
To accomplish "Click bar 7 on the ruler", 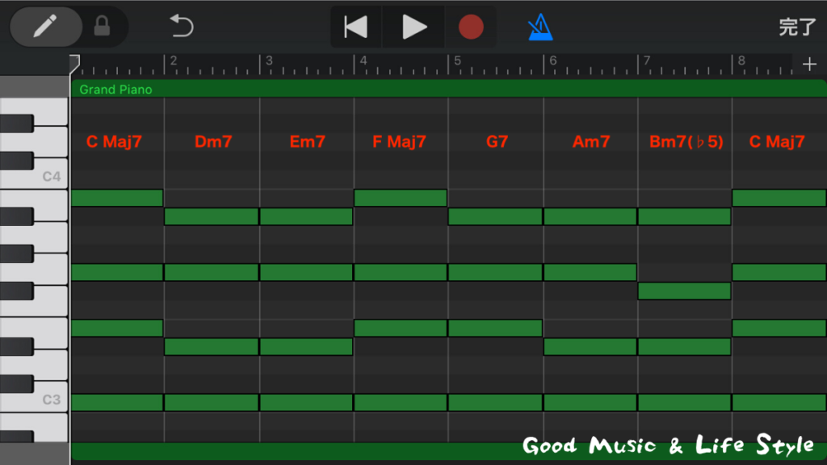I will click(x=647, y=61).
